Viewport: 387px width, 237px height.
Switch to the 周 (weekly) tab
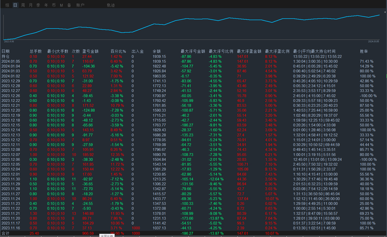pyautogui.click(x=23, y=5)
